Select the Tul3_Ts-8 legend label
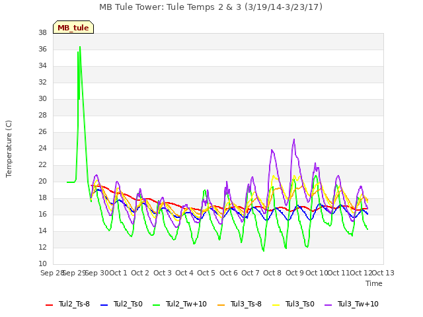 [246, 304]
